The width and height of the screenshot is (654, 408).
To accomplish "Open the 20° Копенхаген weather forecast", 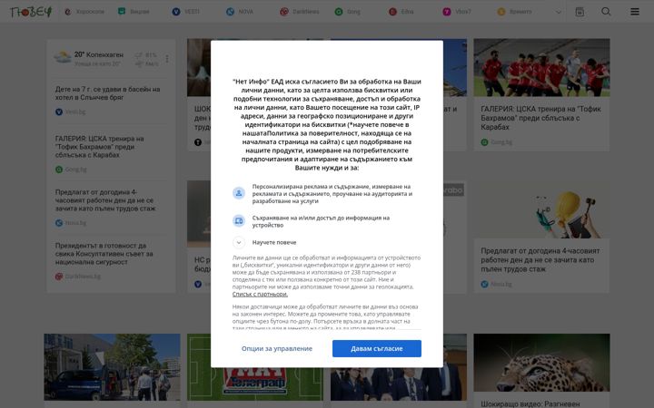I will 99,54.
